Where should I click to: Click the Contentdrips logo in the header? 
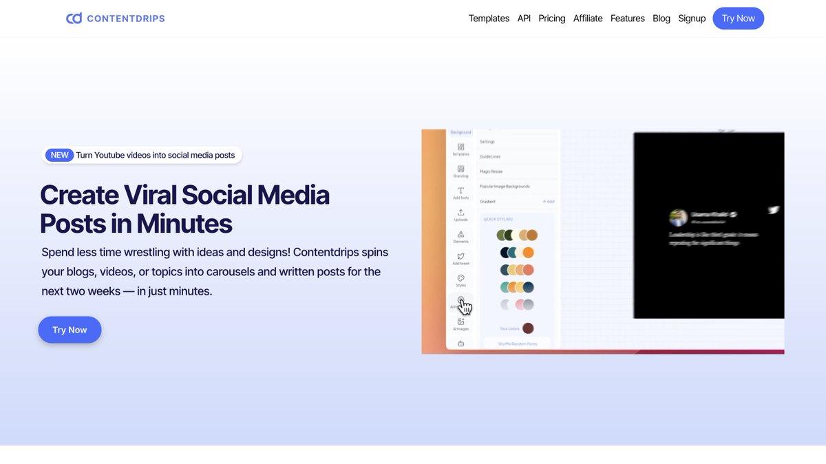pyautogui.click(x=116, y=19)
